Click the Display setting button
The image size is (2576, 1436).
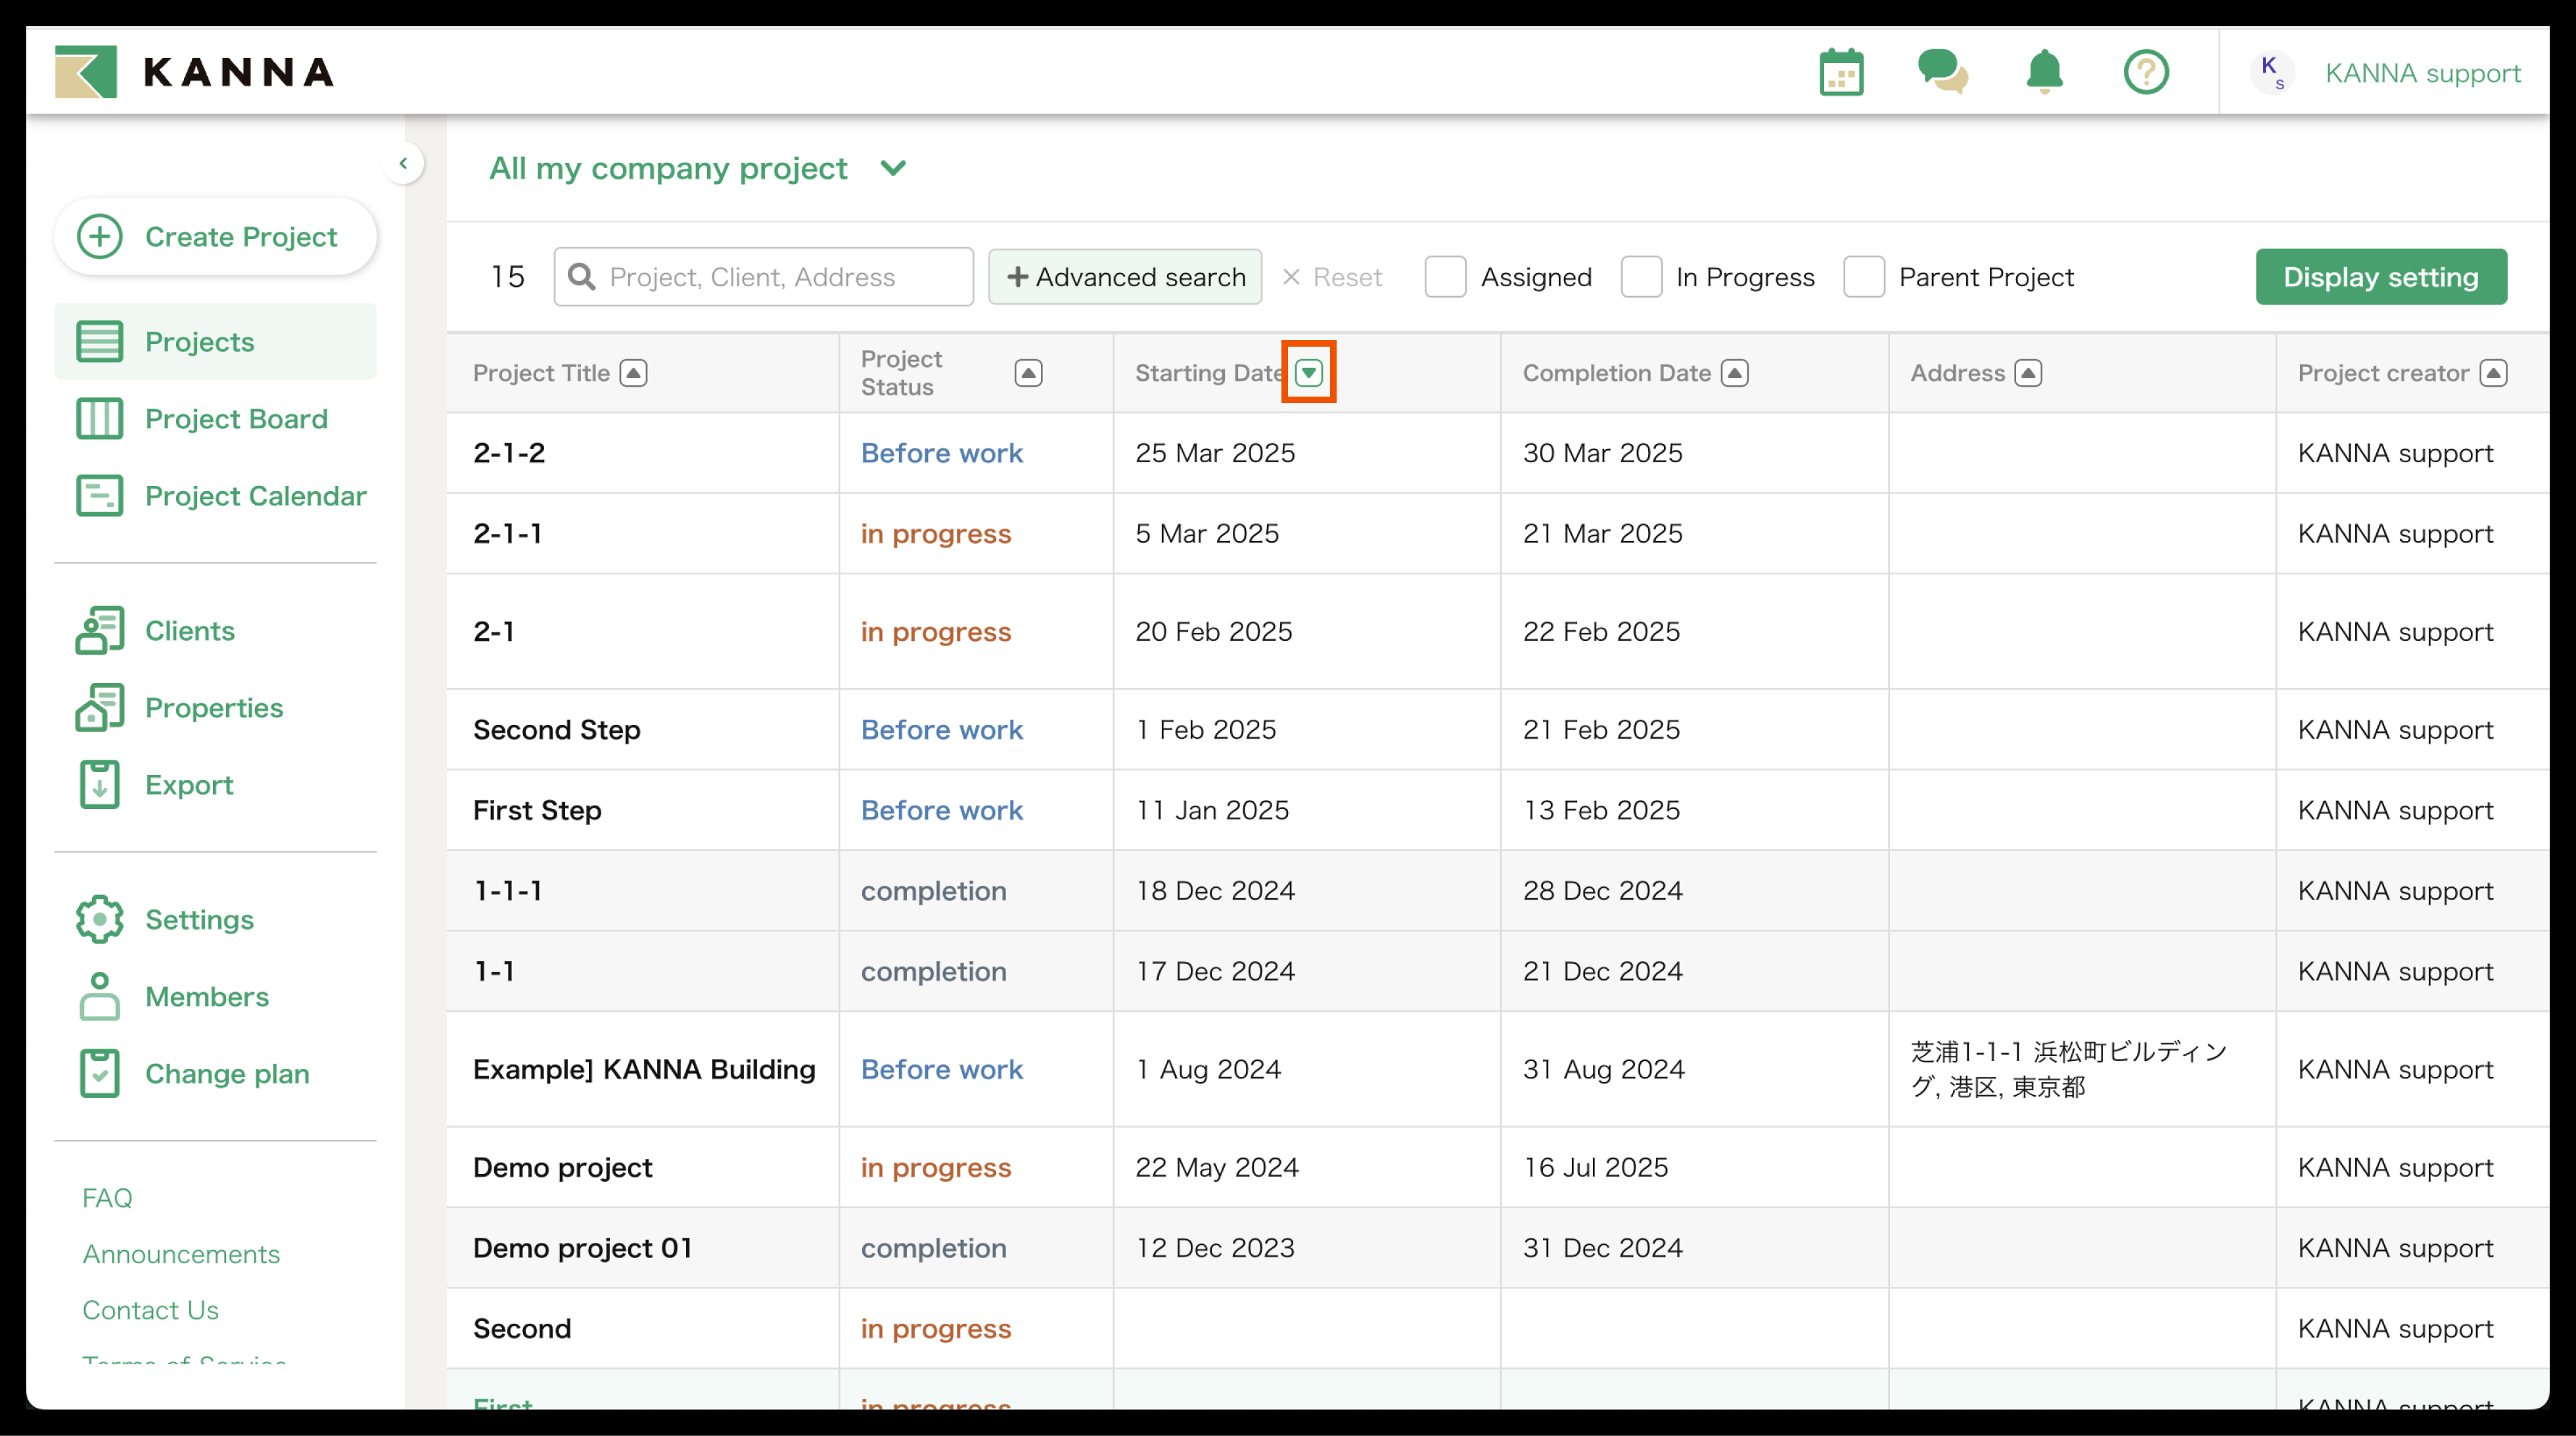pyautogui.click(x=2380, y=277)
